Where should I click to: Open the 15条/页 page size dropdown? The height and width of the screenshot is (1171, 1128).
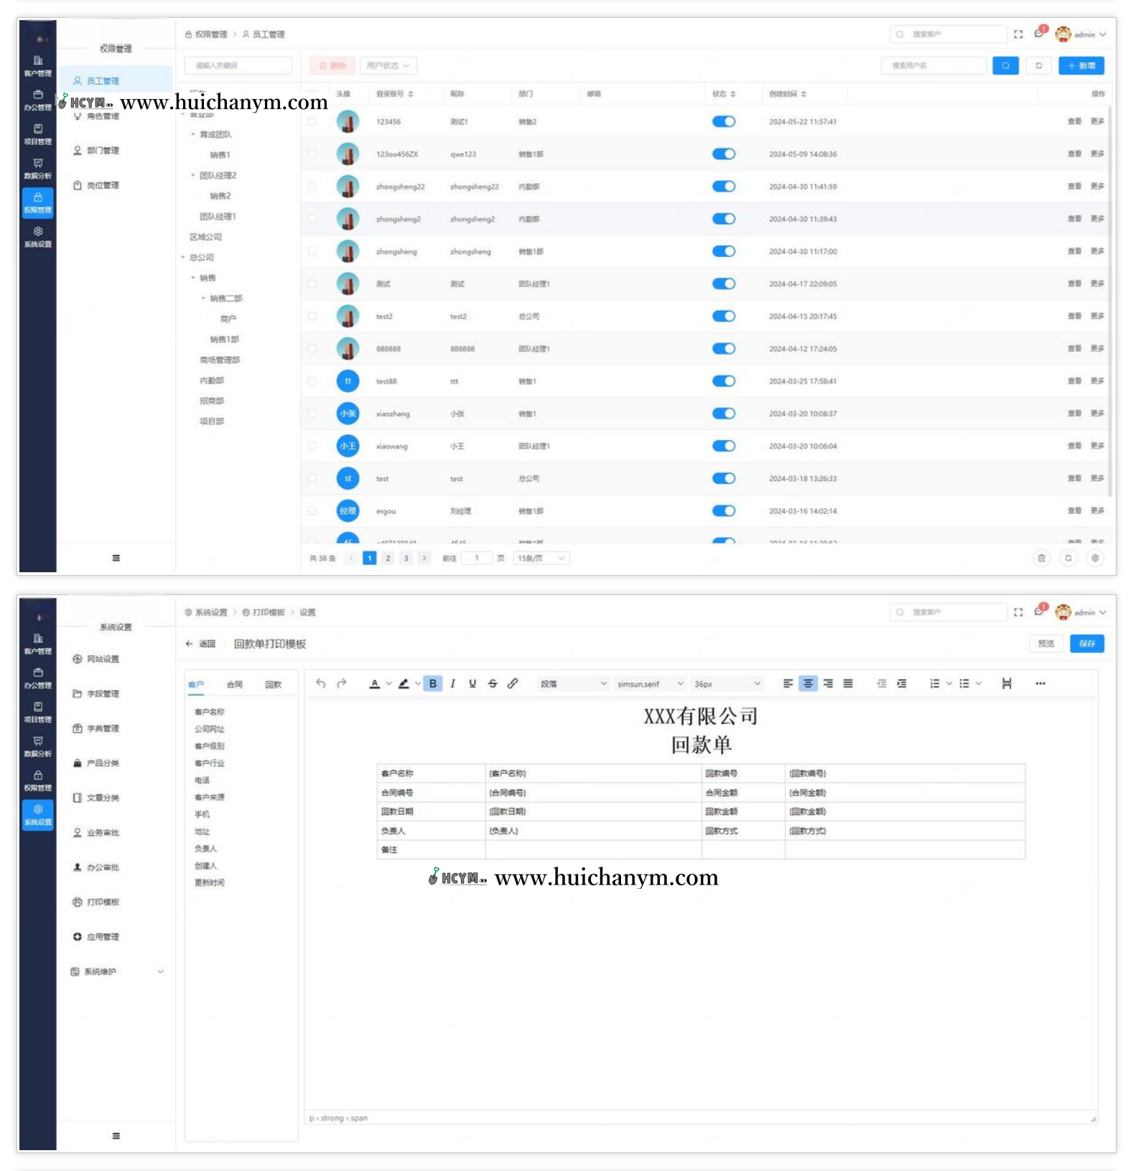point(541,558)
